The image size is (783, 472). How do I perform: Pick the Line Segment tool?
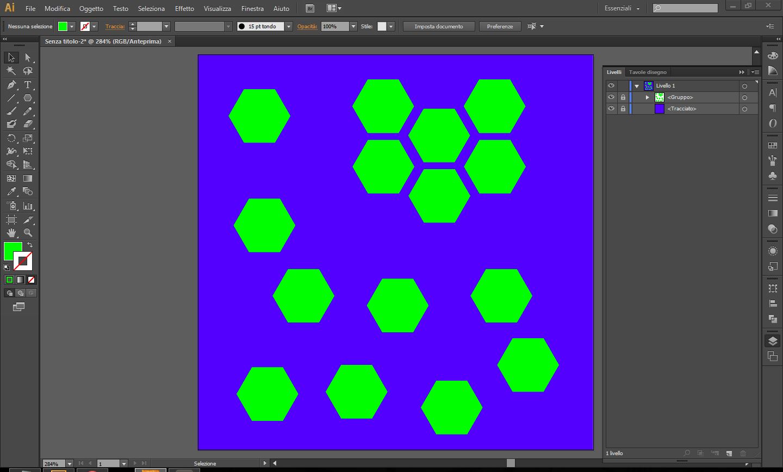[x=11, y=98]
